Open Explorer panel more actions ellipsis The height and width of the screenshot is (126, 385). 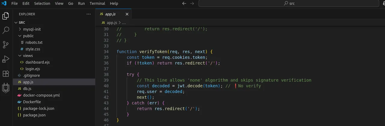coord(88,14)
